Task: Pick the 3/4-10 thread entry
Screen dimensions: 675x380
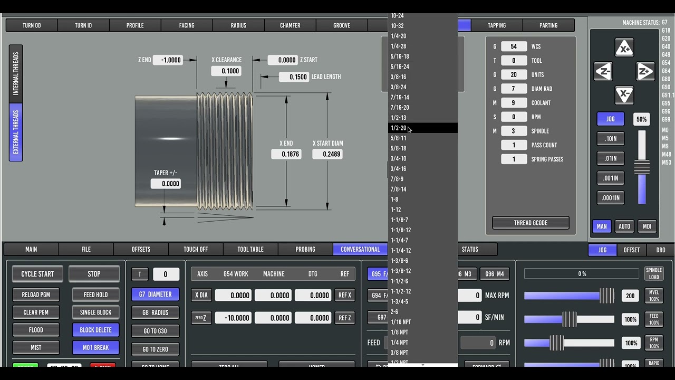Action: 423,158
